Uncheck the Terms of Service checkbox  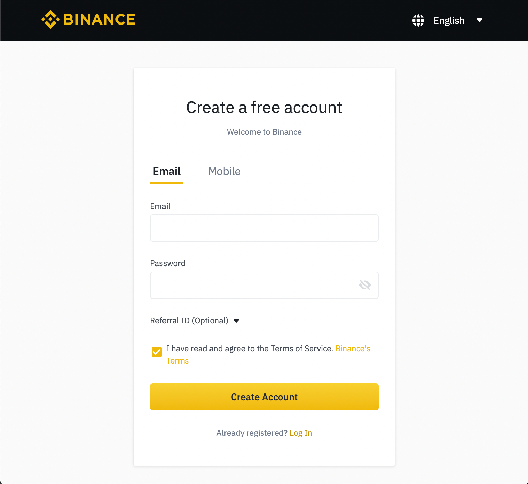157,352
